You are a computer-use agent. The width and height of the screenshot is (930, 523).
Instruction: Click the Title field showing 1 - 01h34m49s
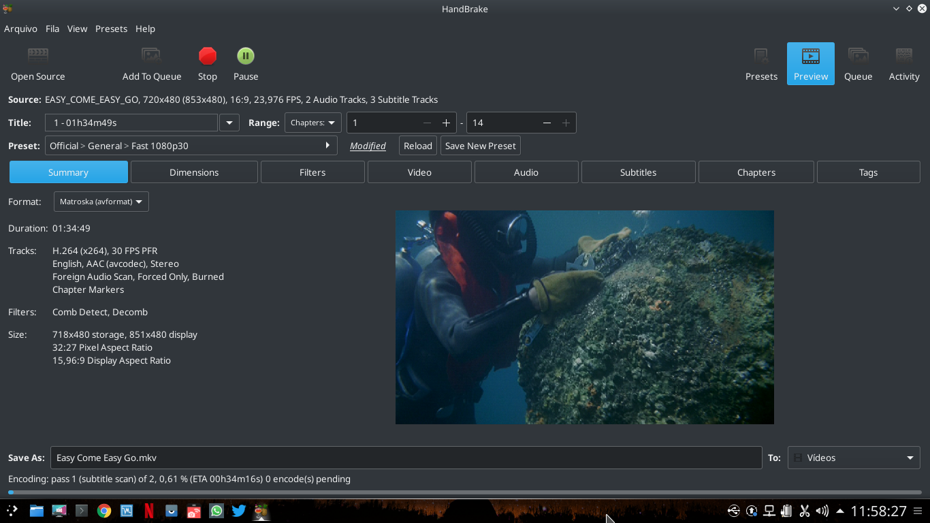[x=131, y=123]
